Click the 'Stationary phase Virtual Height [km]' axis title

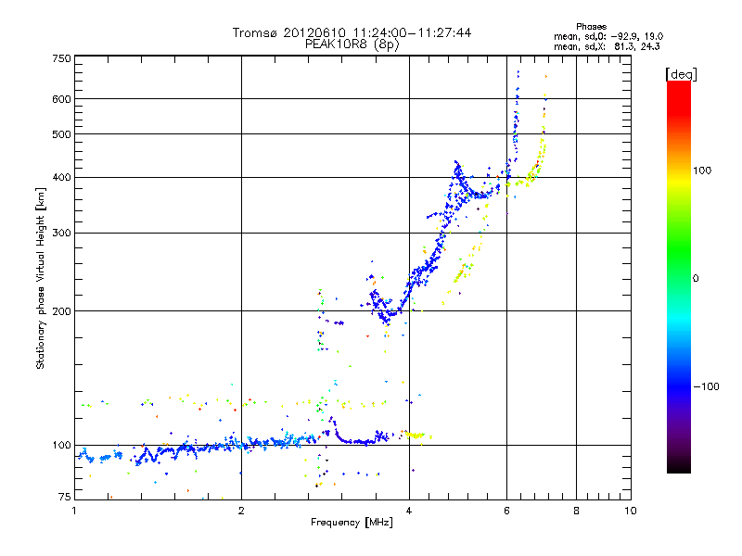tap(41, 278)
